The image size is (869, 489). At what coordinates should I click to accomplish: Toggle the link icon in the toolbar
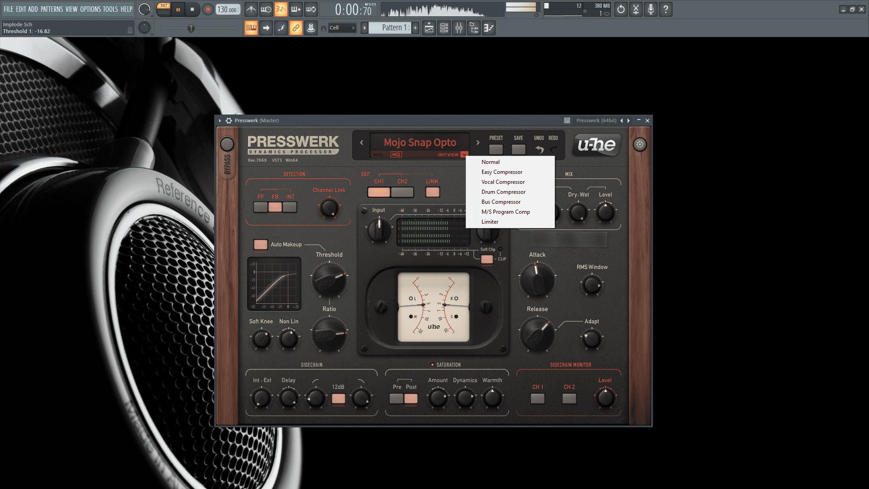pyautogui.click(x=296, y=28)
